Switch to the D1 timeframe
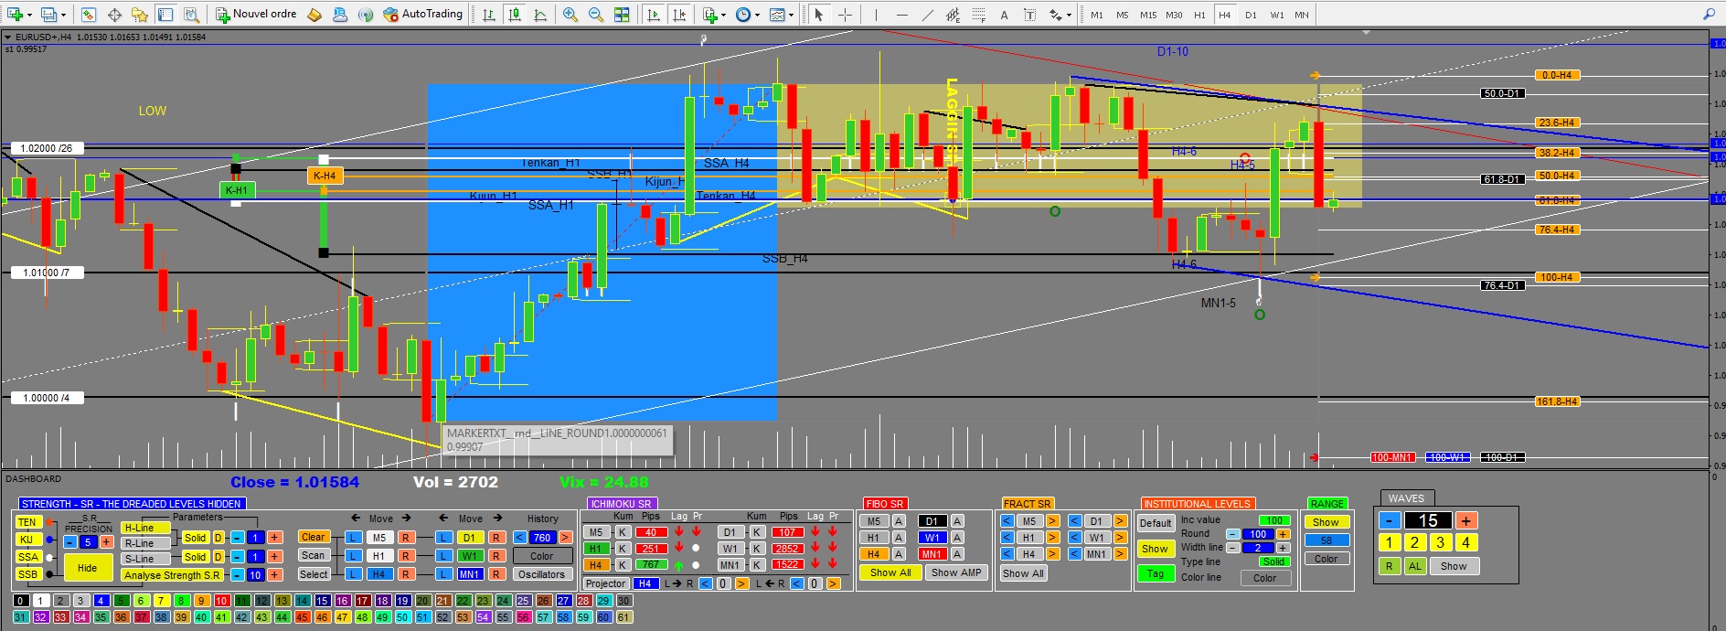Screen dimensions: 1726x631 [1251, 15]
